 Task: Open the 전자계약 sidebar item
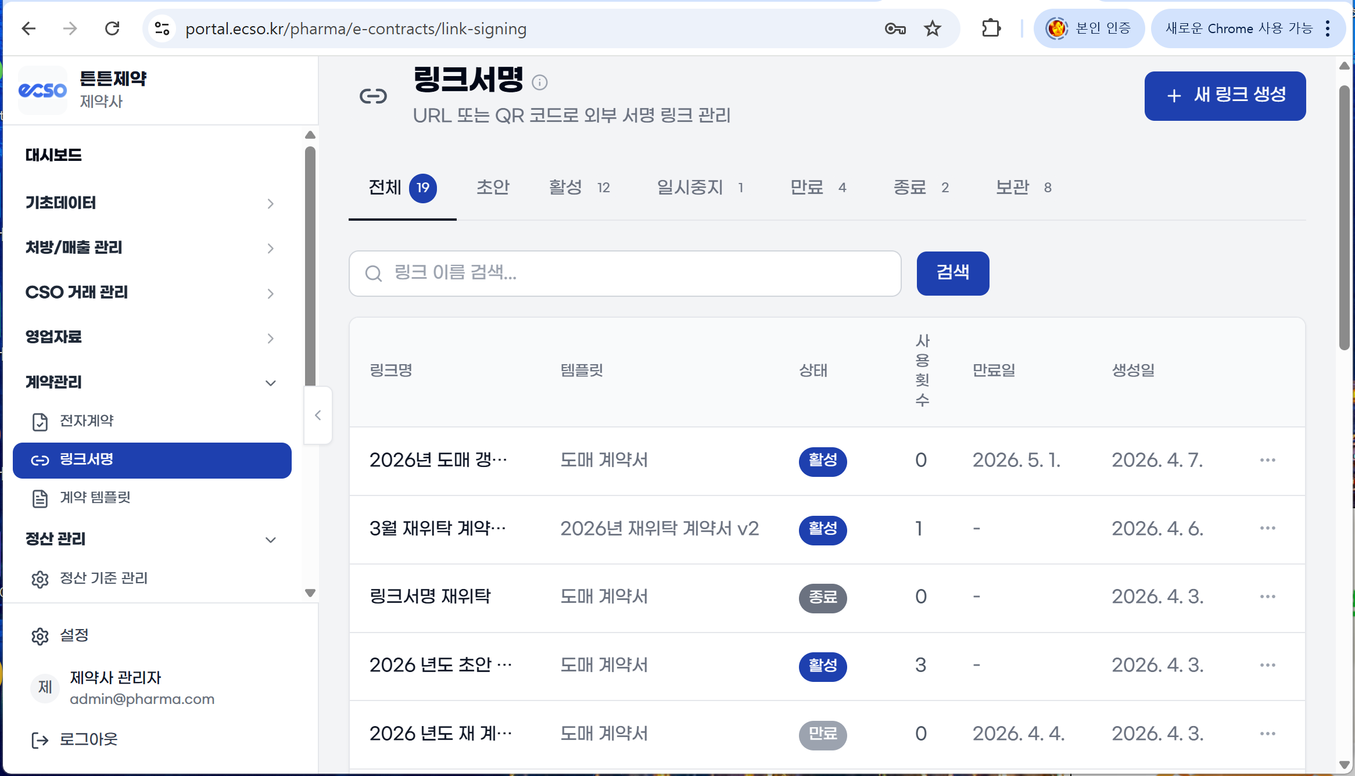86,421
